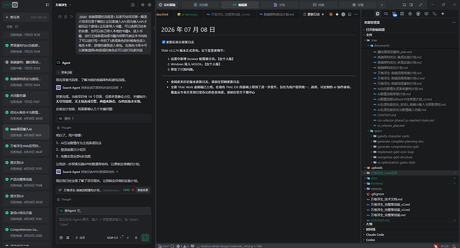
Task: Switch to the documents top tab
Action: pos(279,5)
